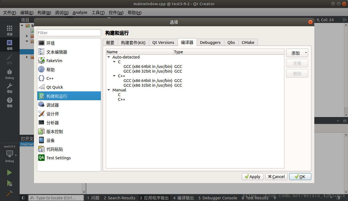Open the 1 问题 output pane
The width and height of the screenshot is (348, 201).
click(x=93, y=198)
